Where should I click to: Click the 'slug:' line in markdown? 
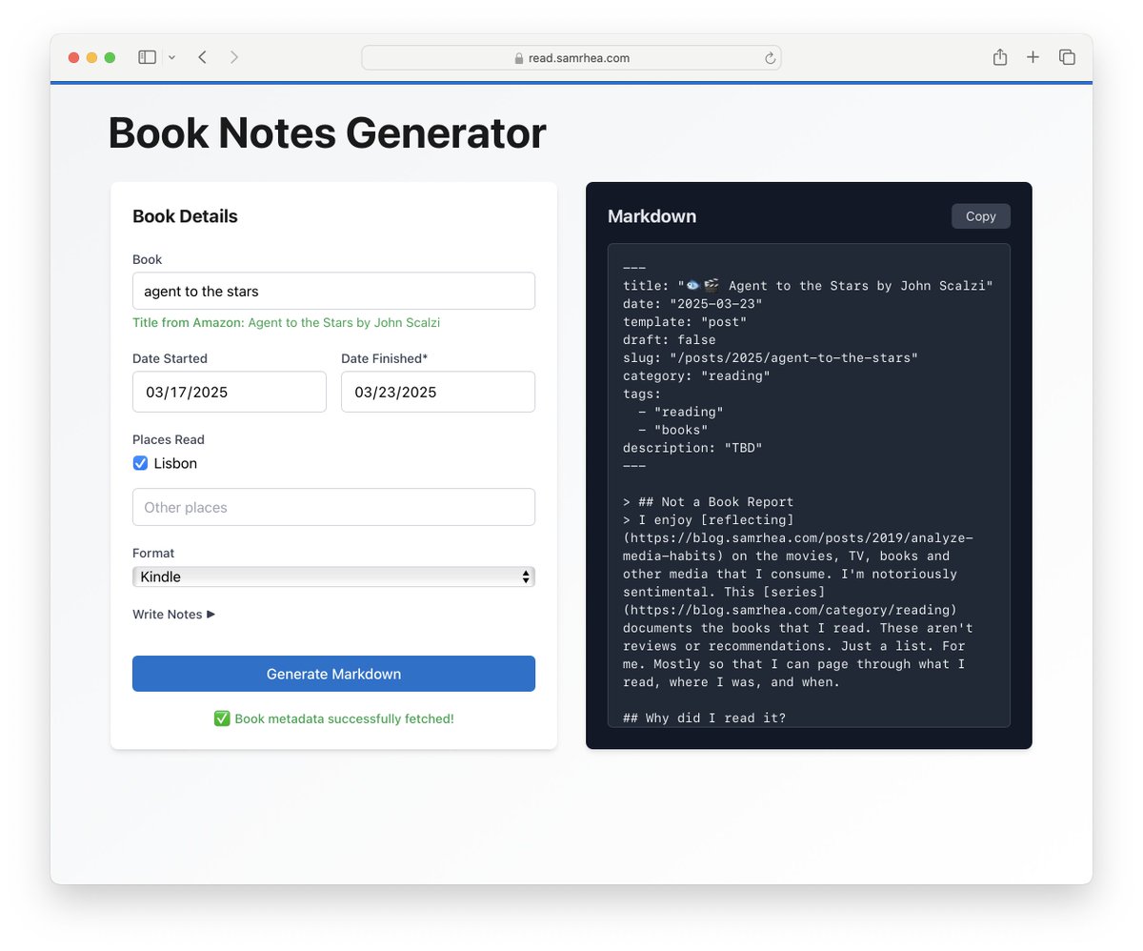(x=771, y=357)
